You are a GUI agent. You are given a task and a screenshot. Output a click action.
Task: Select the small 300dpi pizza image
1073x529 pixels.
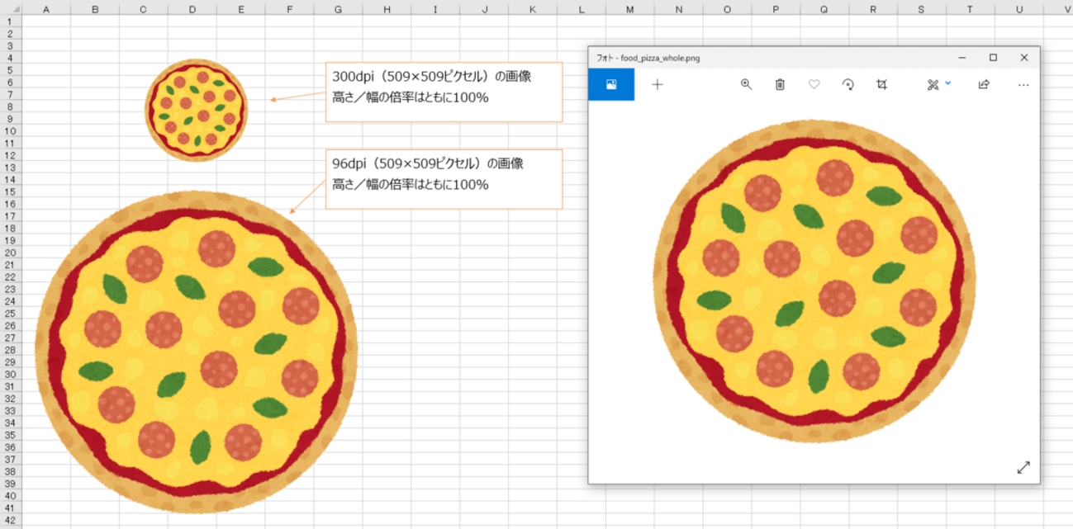[x=195, y=110]
